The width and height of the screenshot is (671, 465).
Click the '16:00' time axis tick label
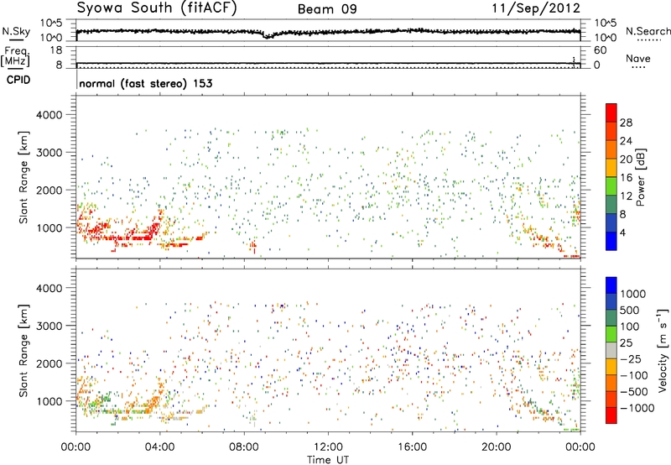coord(412,447)
